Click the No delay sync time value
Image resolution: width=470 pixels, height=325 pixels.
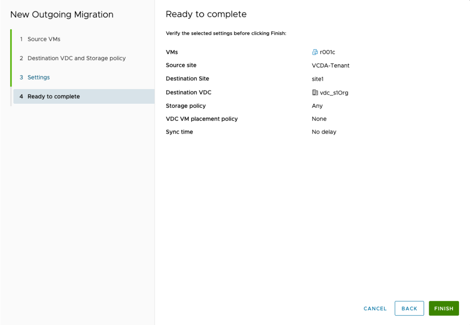pos(324,132)
